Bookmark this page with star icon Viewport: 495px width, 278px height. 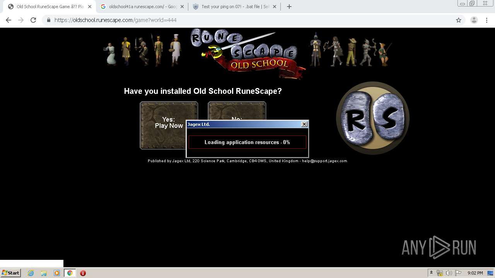pos(459,20)
